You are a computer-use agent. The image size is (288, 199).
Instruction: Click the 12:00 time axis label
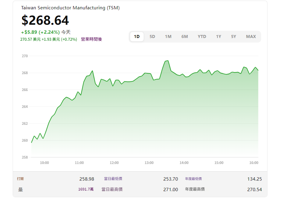coord(114,163)
